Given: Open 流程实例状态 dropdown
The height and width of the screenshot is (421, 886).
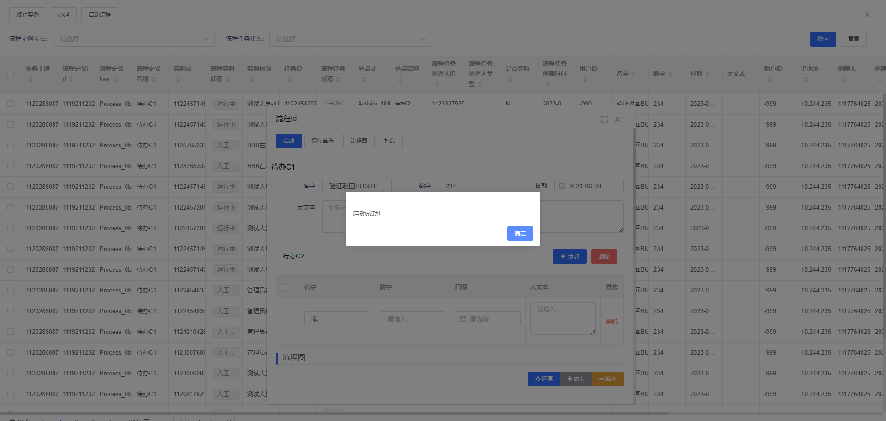Looking at the screenshot, I should 133,39.
